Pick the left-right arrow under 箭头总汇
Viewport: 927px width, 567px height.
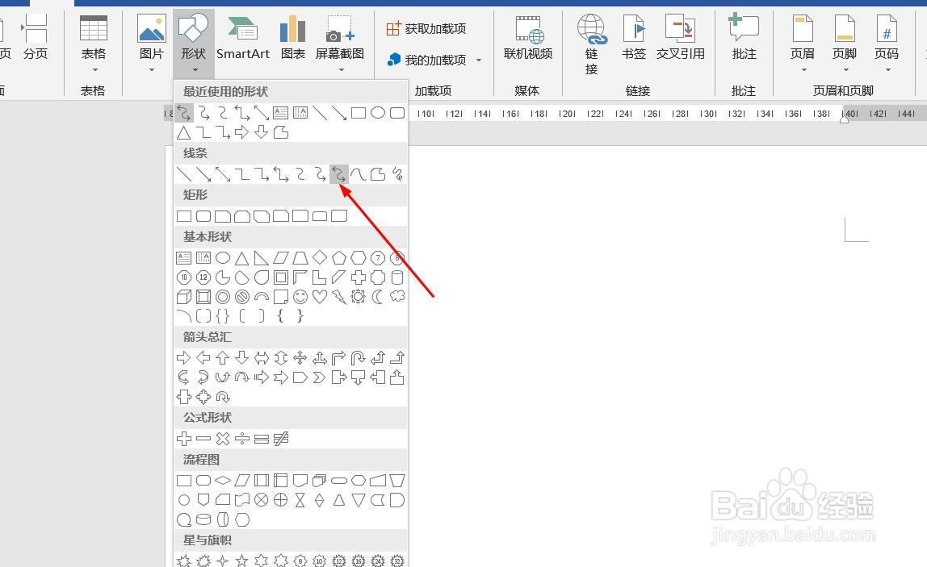(x=262, y=358)
